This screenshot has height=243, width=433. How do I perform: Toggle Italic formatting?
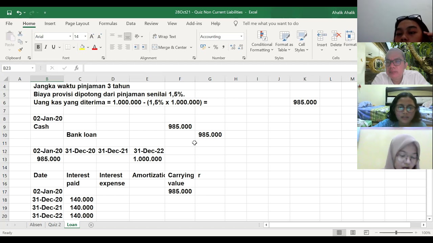point(46,47)
